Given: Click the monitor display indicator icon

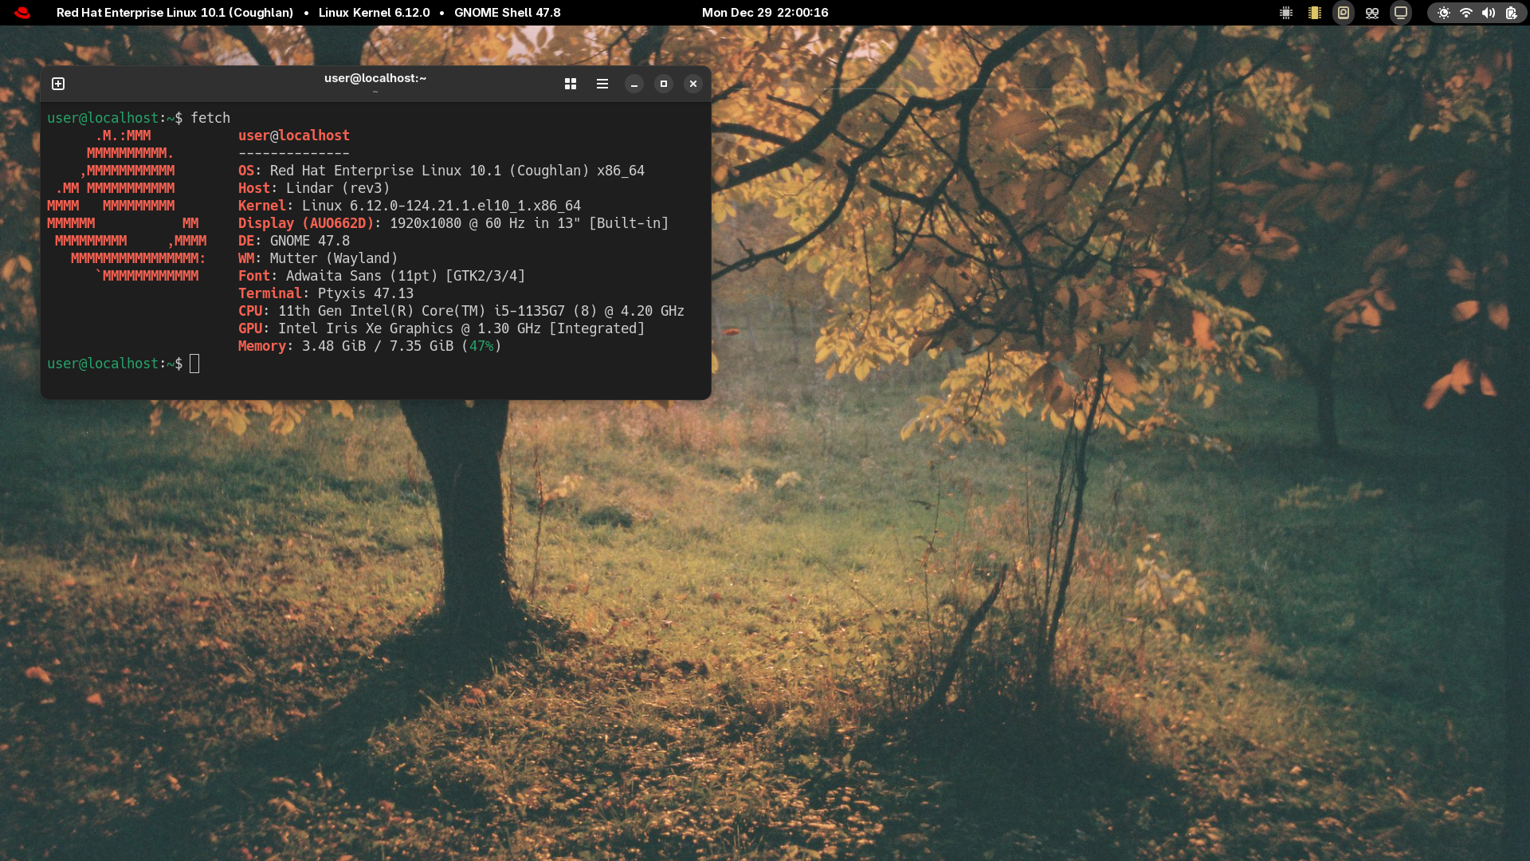Looking at the screenshot, I should click(x=1401, y=13).
